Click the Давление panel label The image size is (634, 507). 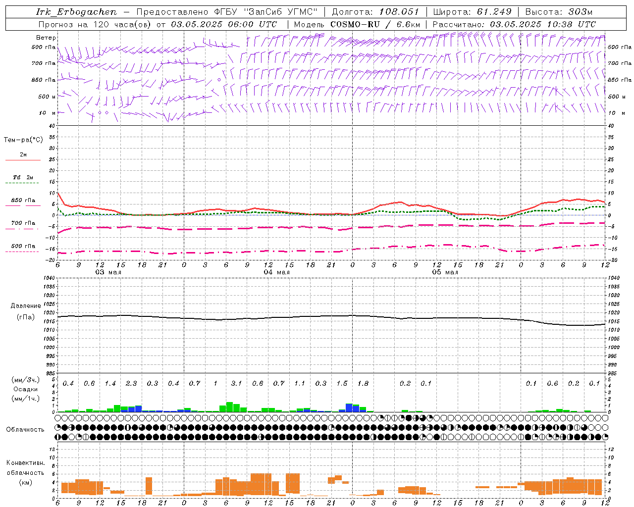click(x=26, y=306)
